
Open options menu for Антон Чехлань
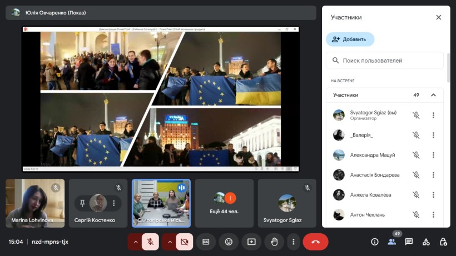[x=433, y=215]
